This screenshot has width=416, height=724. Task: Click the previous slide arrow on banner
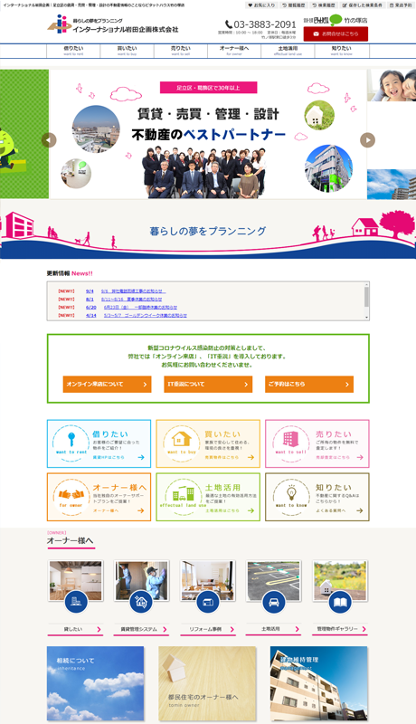click(x=49, y=140)
